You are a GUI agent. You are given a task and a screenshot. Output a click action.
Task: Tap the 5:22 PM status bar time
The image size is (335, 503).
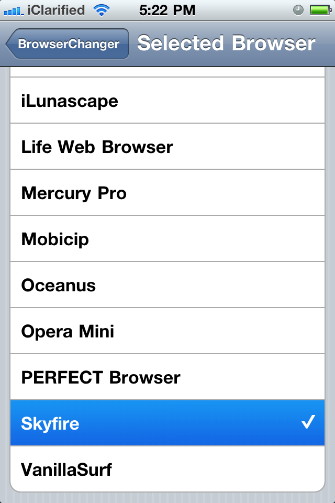(167, 10)
